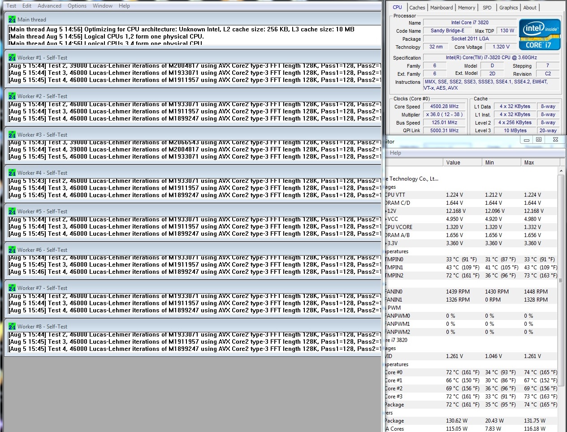Select the VID voltage row
This screenshot has width=567, height=432.
pos(472,356)
